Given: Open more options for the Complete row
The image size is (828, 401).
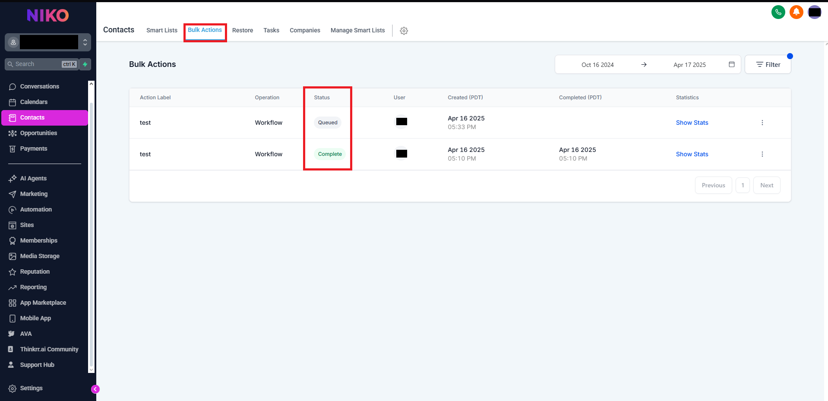Looking at the screenshot, I should [762, 154].
